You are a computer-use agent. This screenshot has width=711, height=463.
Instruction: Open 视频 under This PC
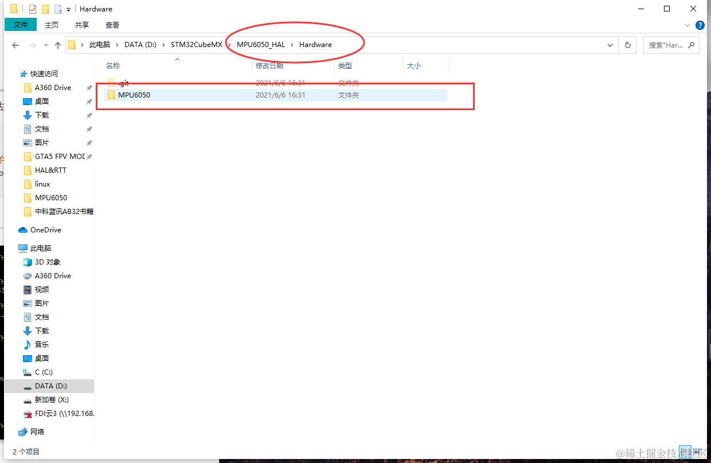point(41,290)
